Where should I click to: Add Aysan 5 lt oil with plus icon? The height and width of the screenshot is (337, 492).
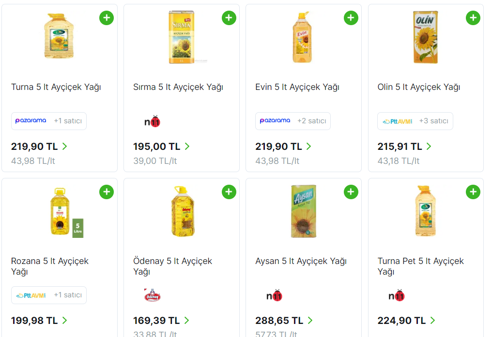tap(351, 192)
